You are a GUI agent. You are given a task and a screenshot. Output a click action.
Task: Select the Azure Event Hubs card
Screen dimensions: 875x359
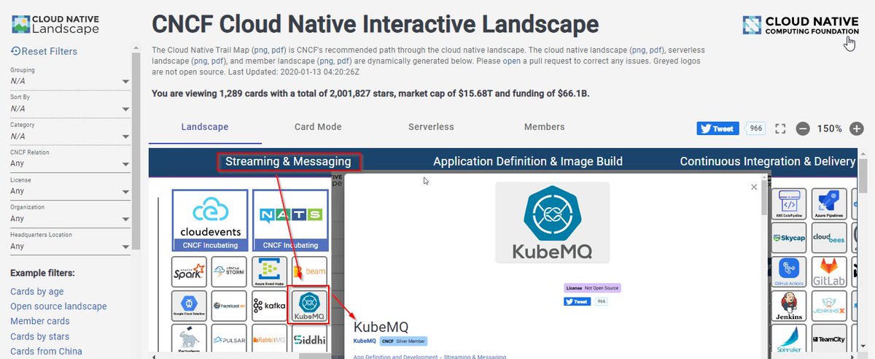pyautogui.click(x=269, y=271)
